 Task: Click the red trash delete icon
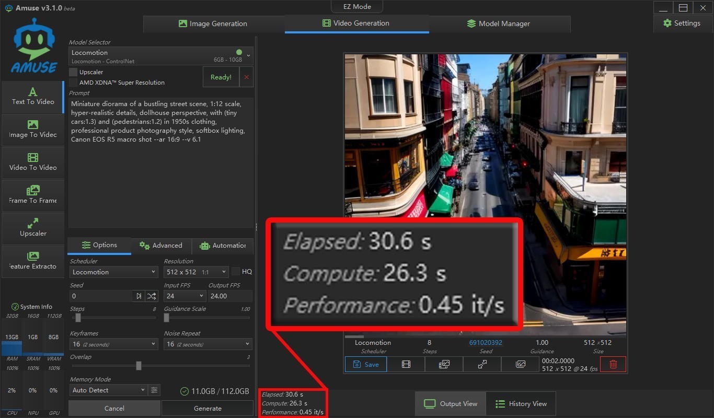click(x=613, y=364)
